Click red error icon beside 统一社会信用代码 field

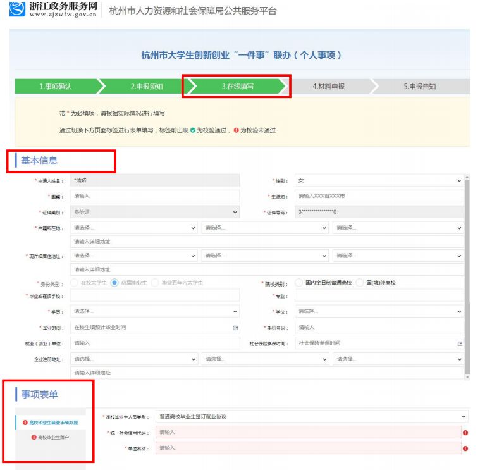pos(465,433)
